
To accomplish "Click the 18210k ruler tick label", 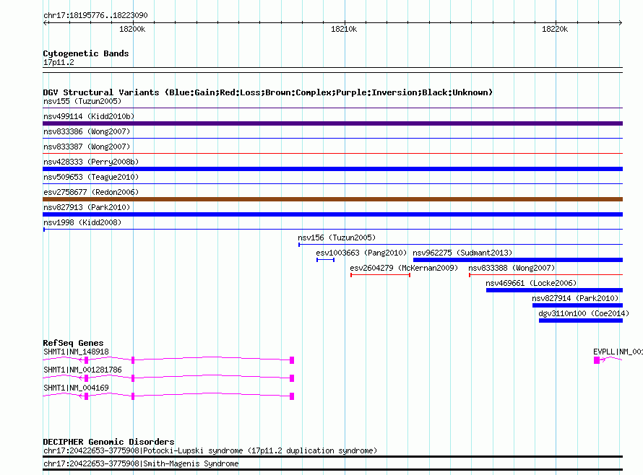I will click(344, 29).
